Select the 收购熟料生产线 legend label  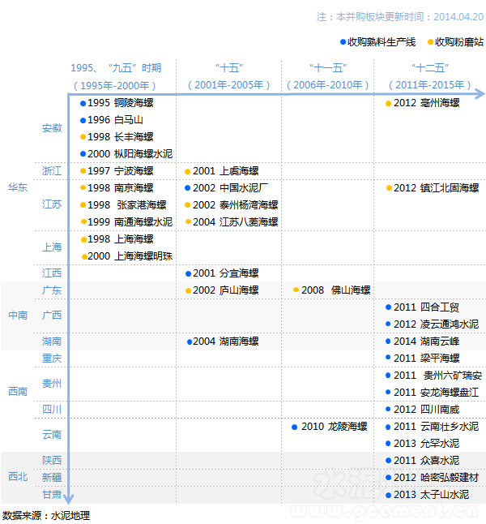click(x=382, y=42)
